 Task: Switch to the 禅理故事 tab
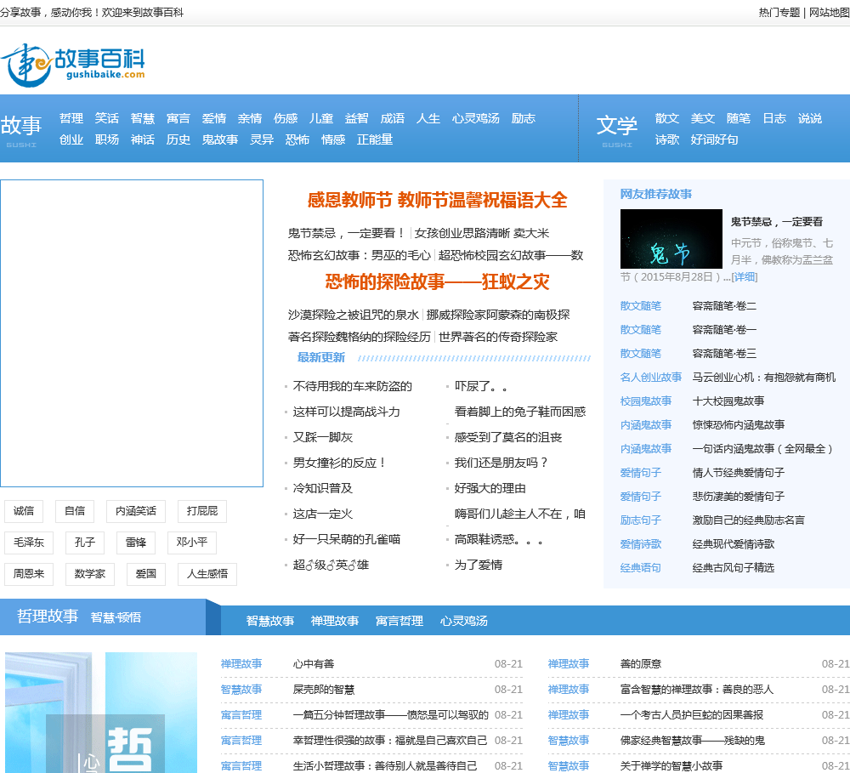[335, 621]
